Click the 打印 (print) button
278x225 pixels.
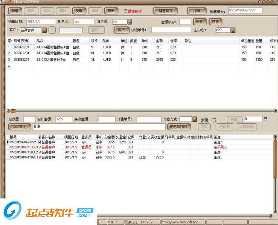(197, 11)
